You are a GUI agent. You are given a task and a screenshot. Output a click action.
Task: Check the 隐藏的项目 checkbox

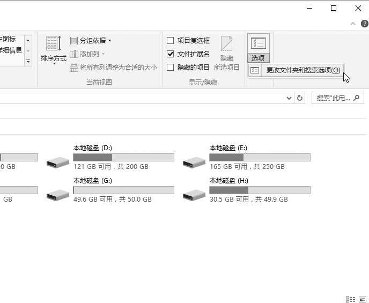(x=170, y=68)
